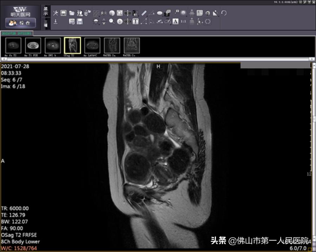Click the grey sphere icon

183,13
